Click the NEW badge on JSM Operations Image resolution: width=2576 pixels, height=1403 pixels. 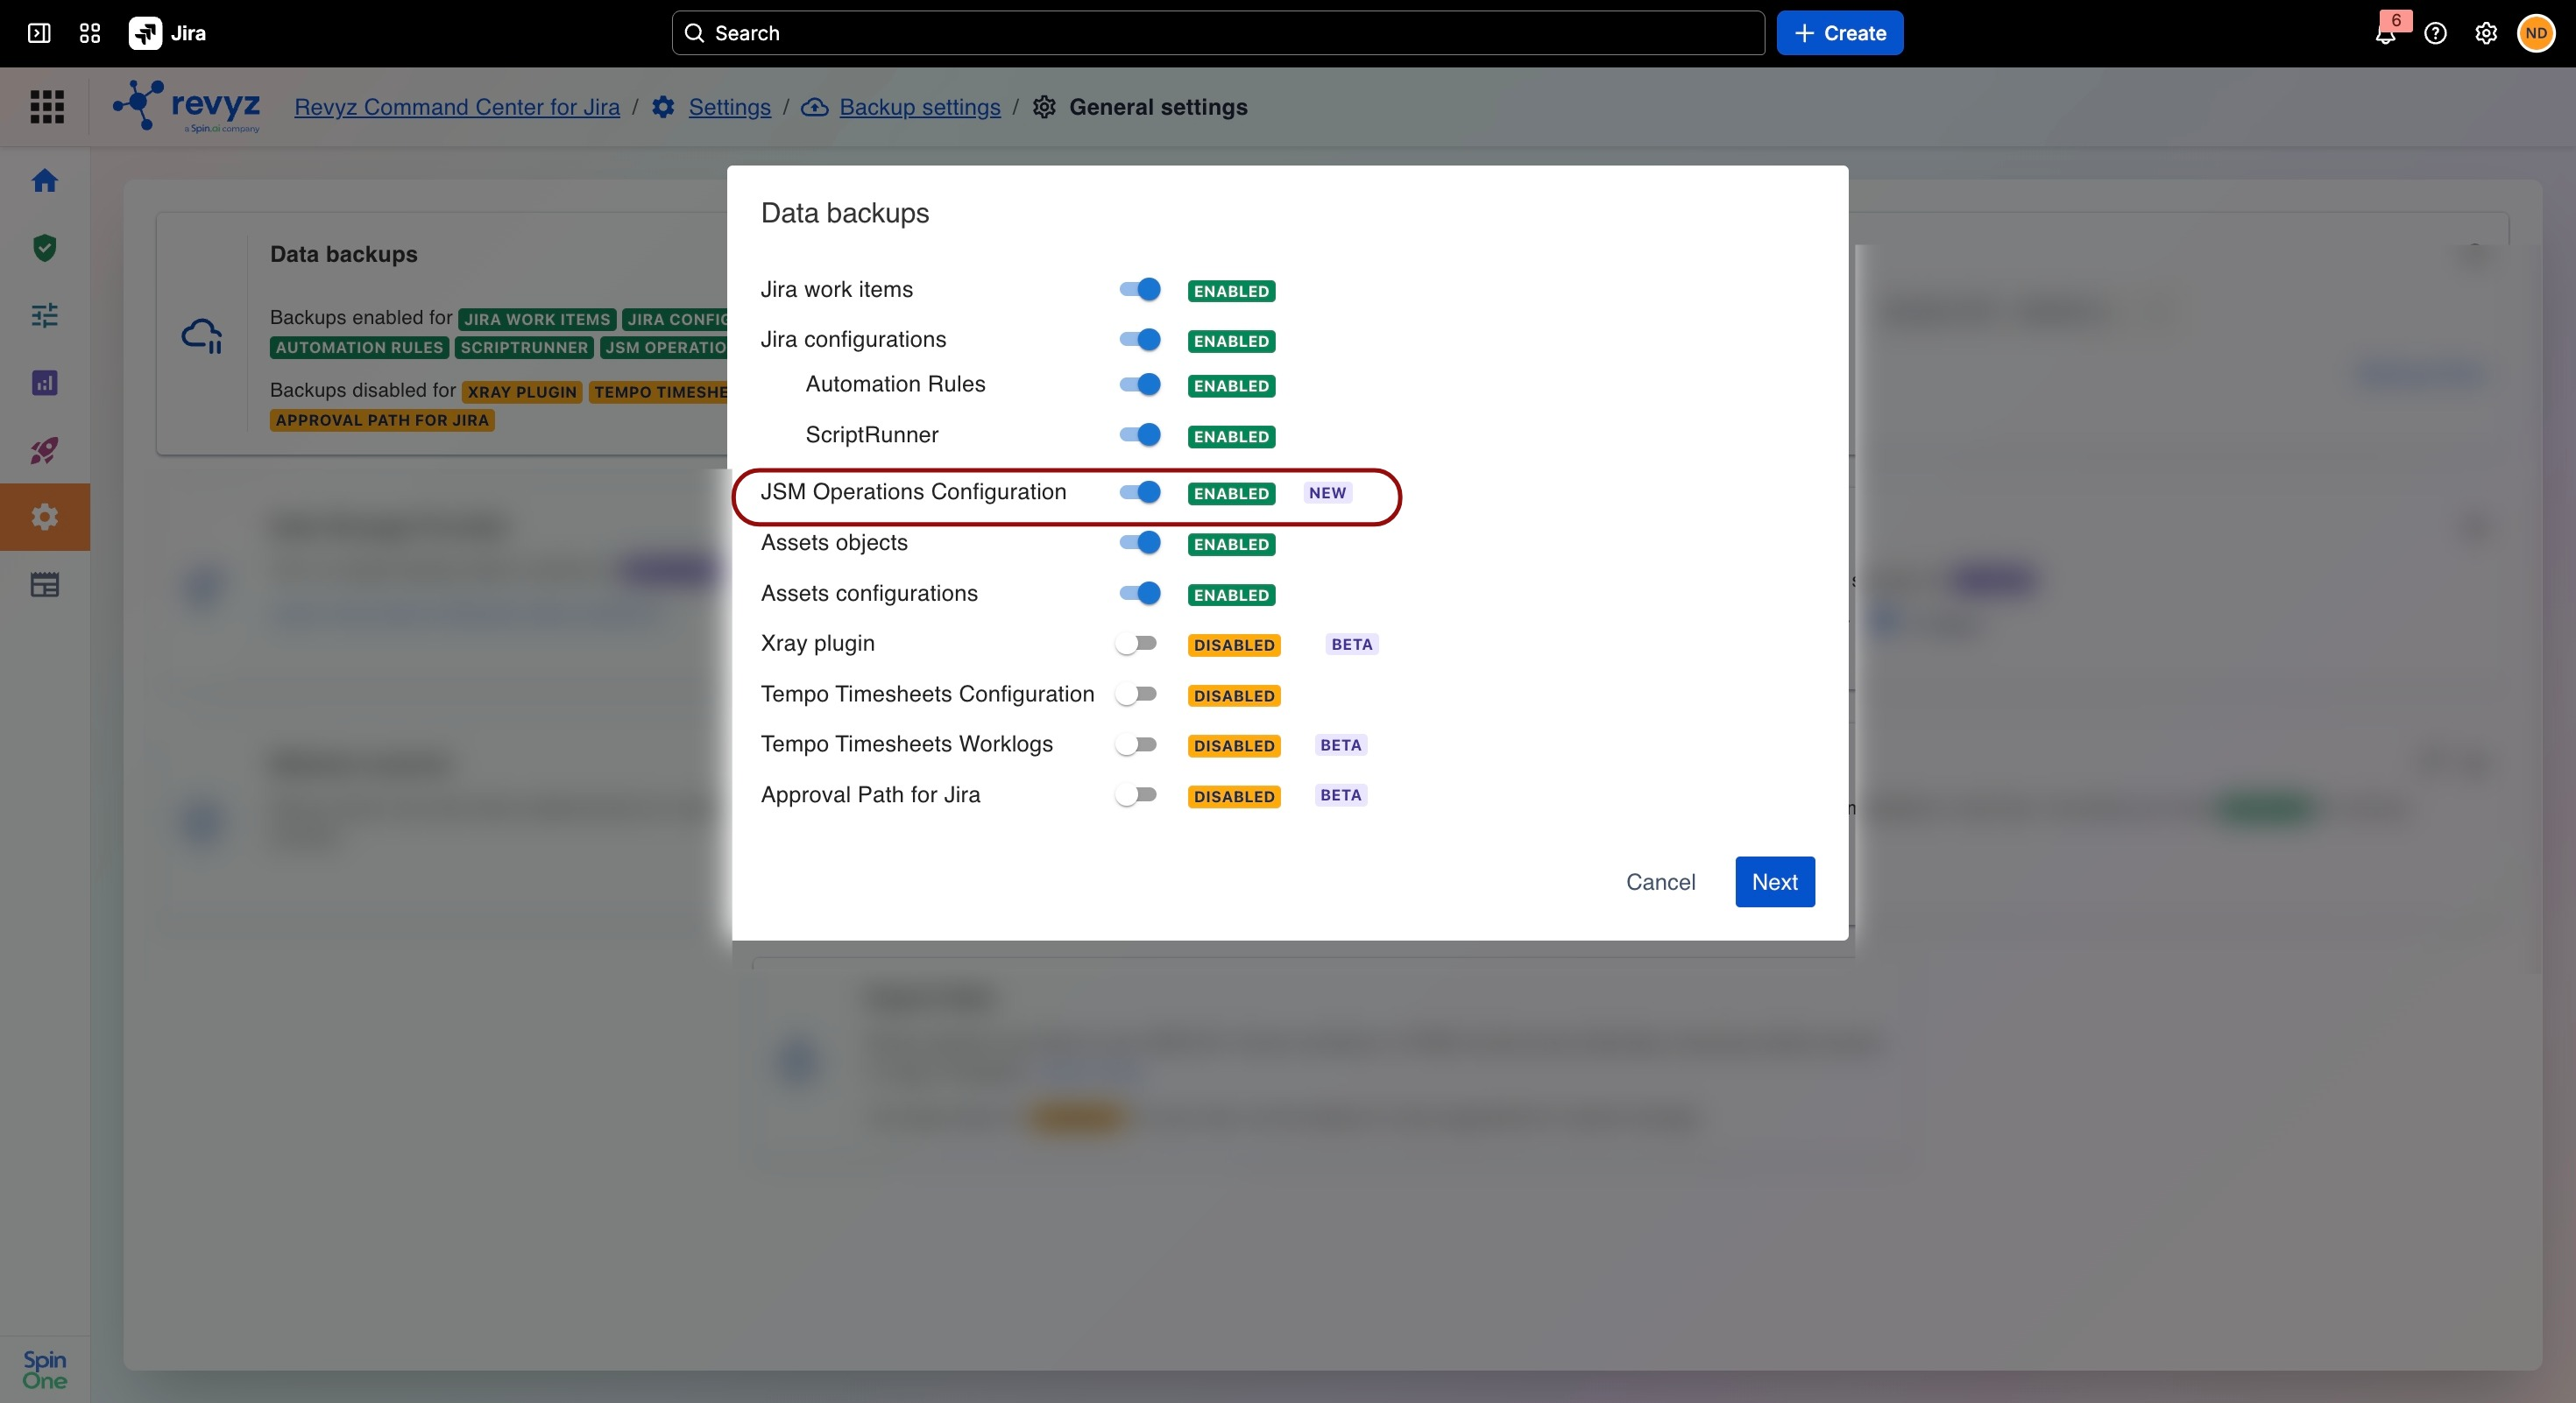click(x=1327, y=493)
